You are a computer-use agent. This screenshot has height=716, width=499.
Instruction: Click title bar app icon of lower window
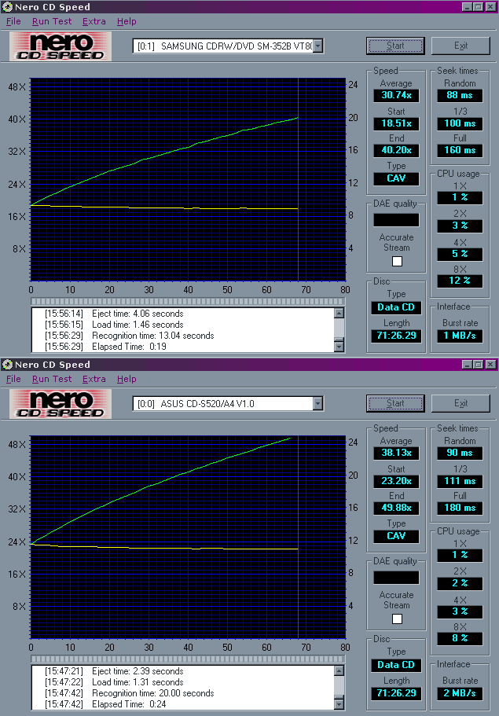point(7,365)
